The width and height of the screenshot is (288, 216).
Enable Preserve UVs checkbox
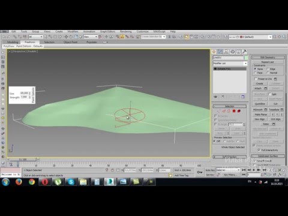[x=256, y=79]
